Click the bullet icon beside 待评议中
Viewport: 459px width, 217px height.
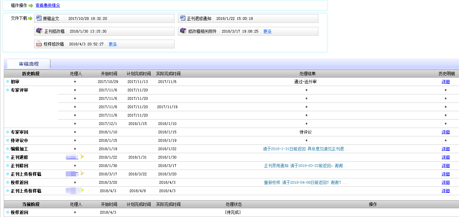(x=8, y=140)
